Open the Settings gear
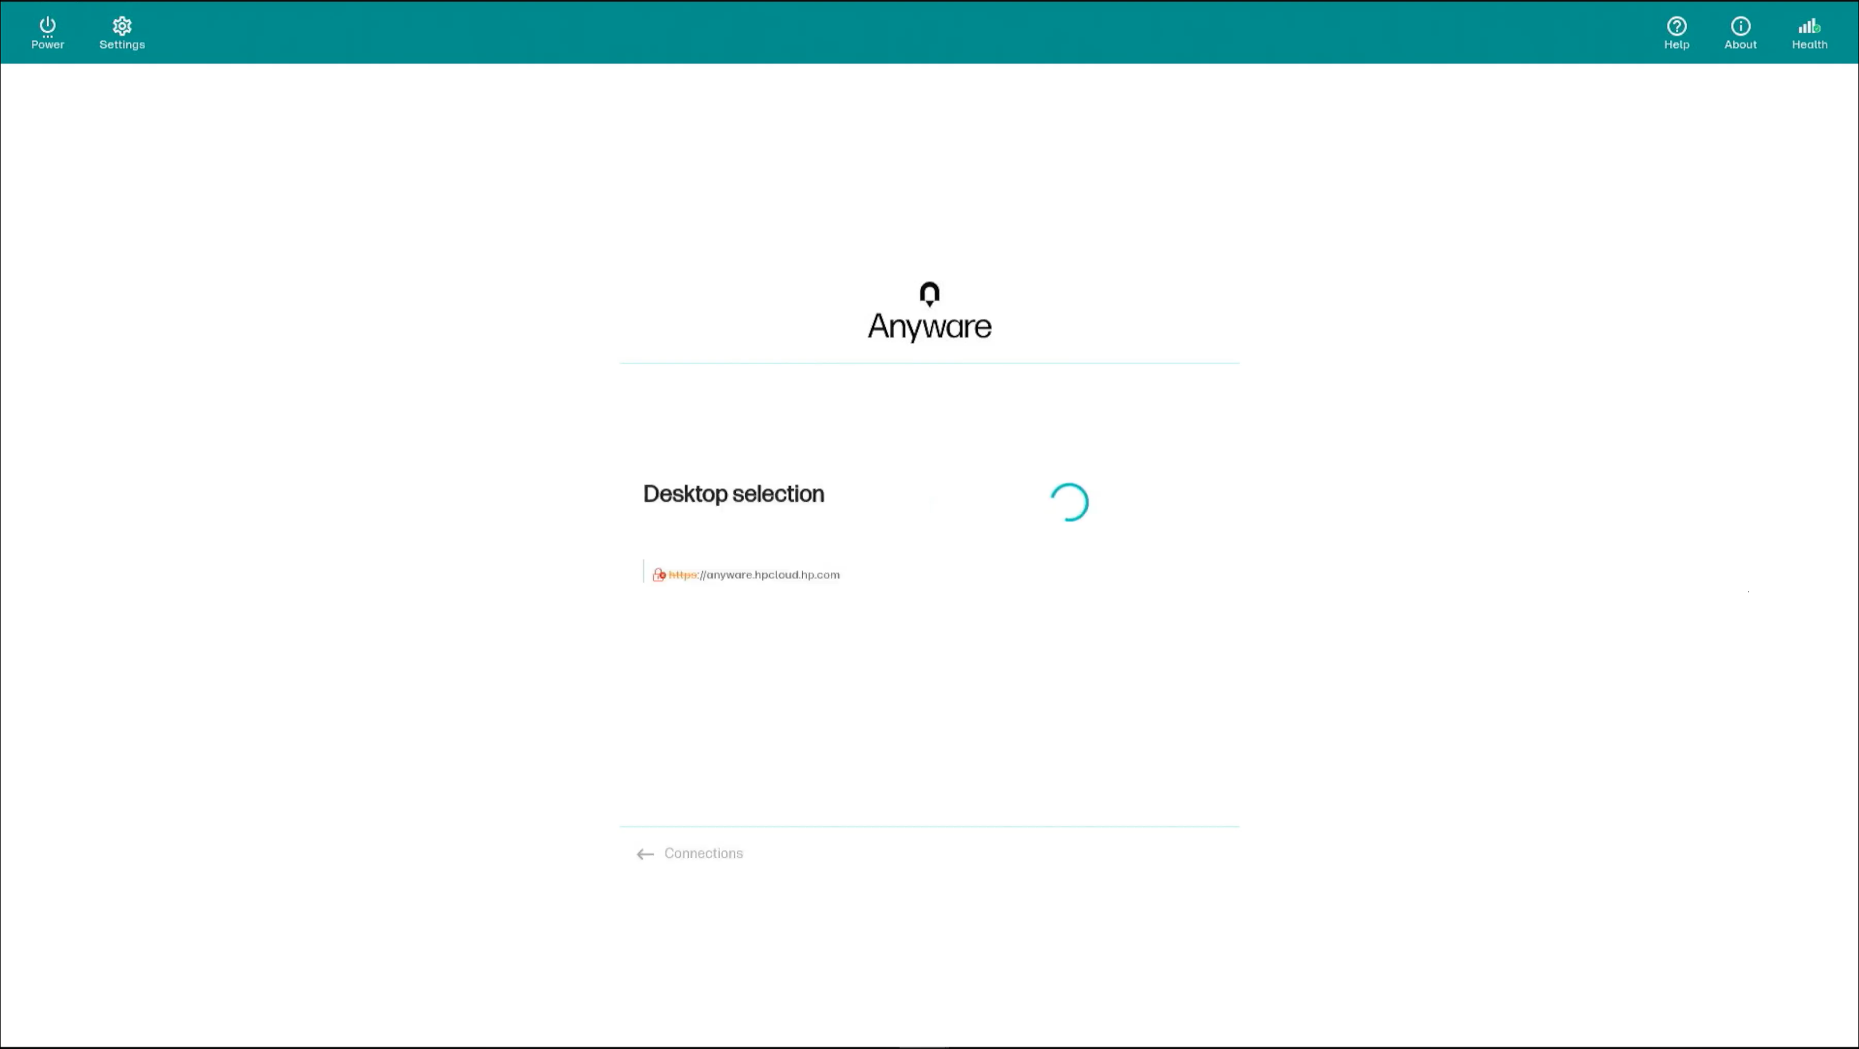Screen dimensions: 1859x1049 [122, 33]
